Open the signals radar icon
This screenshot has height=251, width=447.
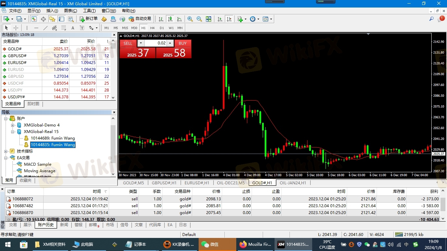pyautogui.click(x=122, y=19)
